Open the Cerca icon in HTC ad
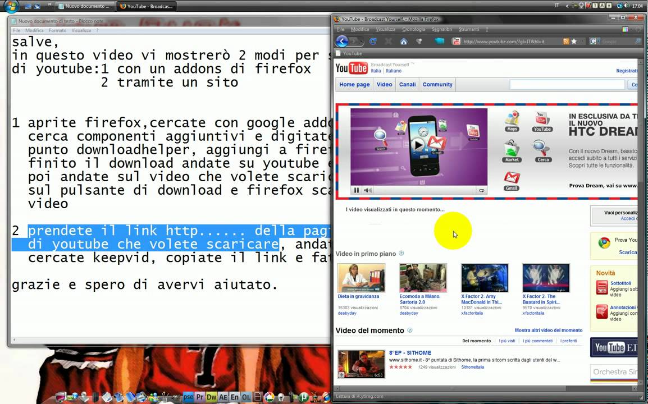 pyautogui.click(x=542, y=151)
